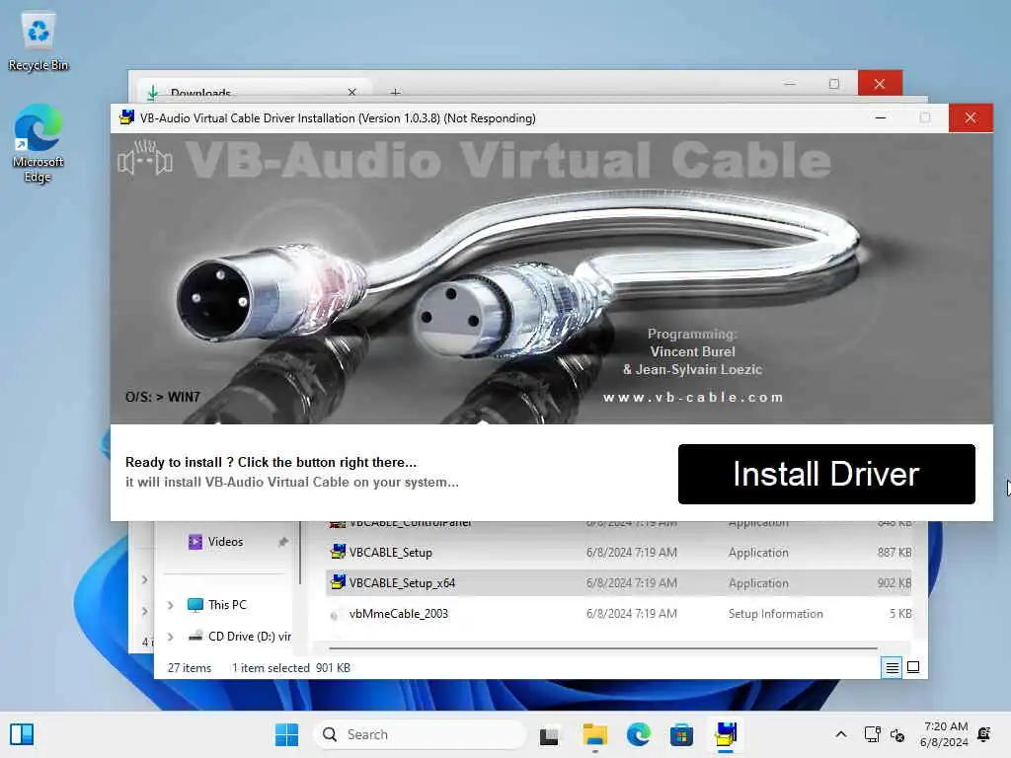Open the clock and date flyout

coord(945,734)
